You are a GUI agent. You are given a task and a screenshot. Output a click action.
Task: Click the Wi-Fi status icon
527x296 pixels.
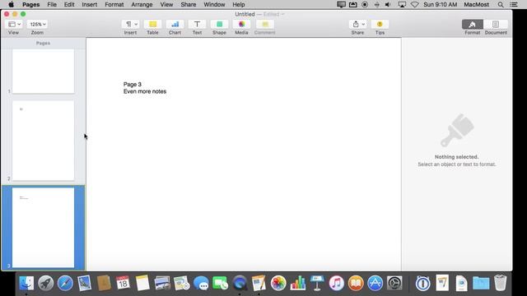415,4
